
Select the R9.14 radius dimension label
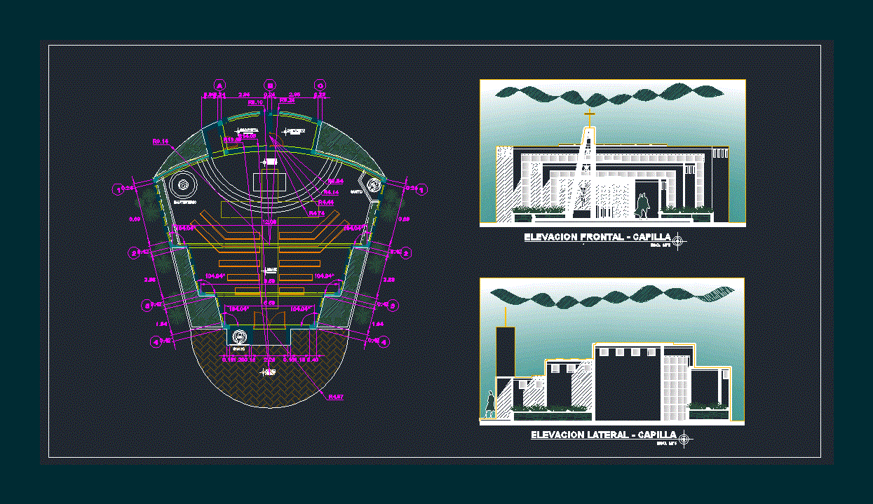161,142
